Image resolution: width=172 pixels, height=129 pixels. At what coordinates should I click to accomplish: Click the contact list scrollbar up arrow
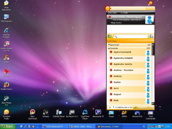[x=153, y=44]
